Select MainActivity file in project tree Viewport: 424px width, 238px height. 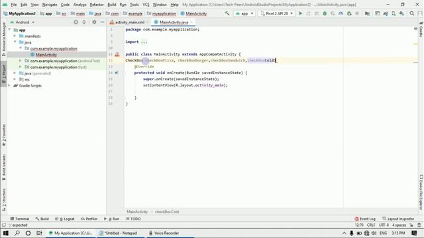[x=46, y=55]
